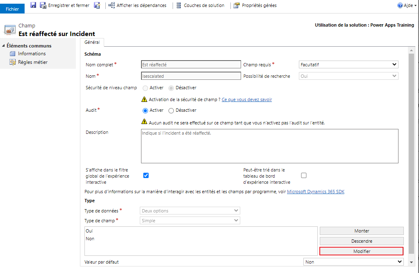Viewport: 419px width, 273px height.
Task: Click the Afficher les dépendances icon
Action: (112, 5)
